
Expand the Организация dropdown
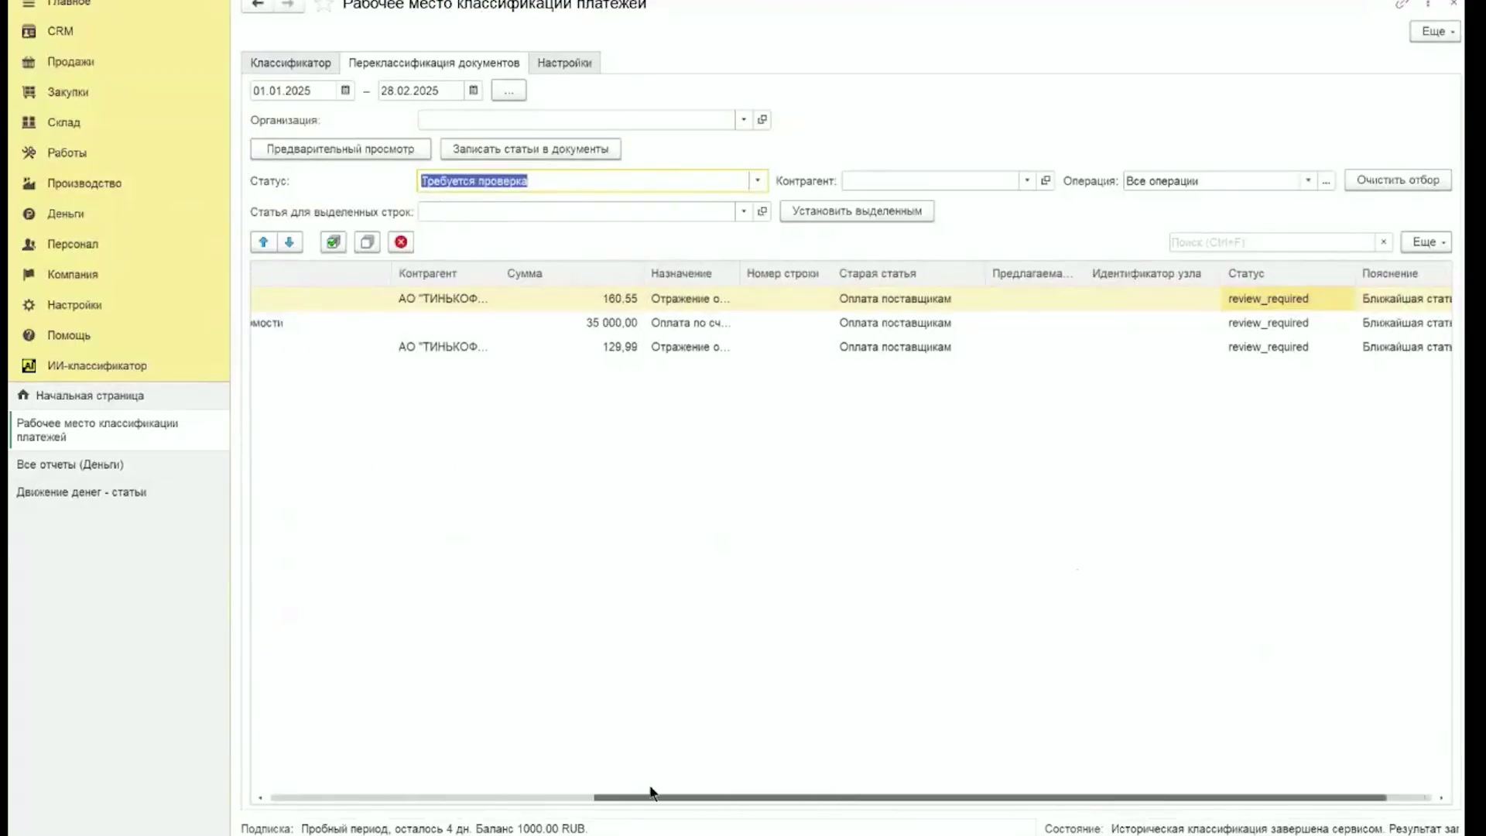744,120
